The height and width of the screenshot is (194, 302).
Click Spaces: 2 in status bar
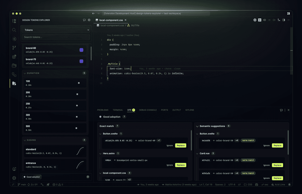(x=220, y=185)
